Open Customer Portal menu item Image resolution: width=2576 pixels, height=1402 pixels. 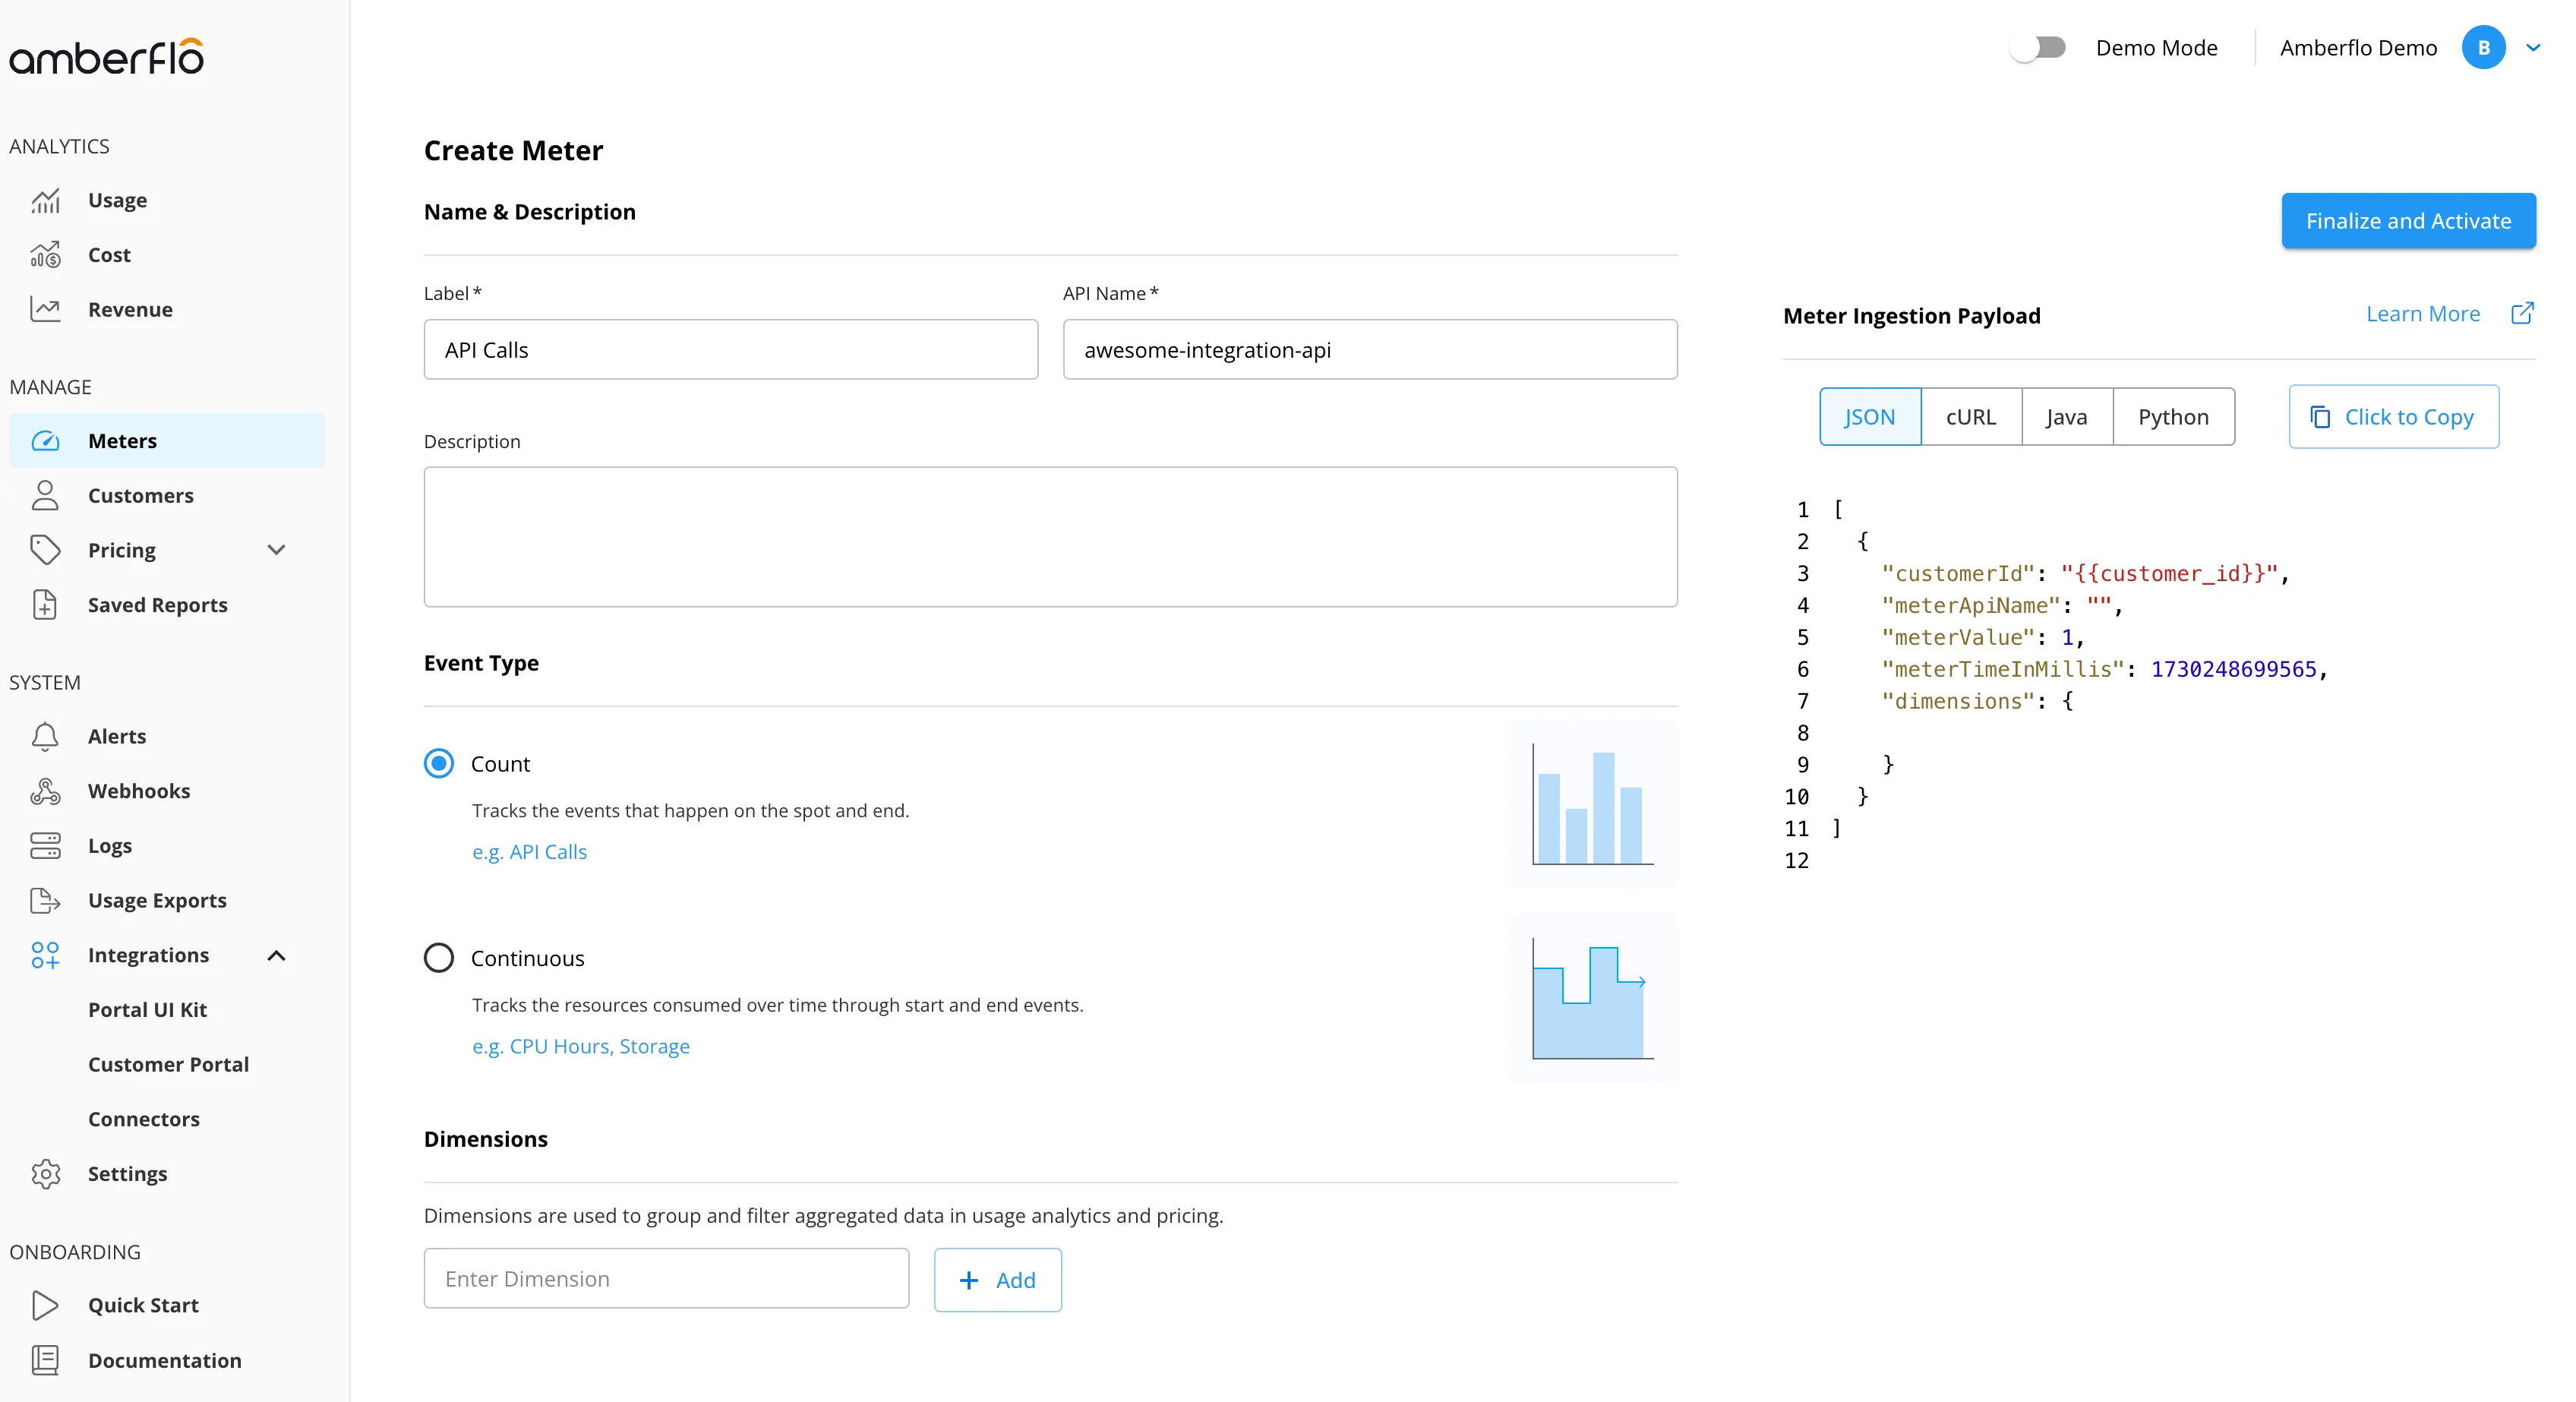pos(169,1064)
